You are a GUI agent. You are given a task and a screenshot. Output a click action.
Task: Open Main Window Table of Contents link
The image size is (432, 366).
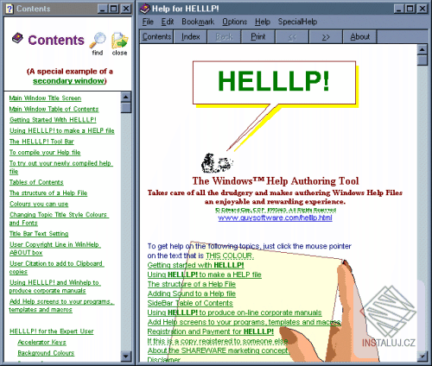click(x=54, y=109)
